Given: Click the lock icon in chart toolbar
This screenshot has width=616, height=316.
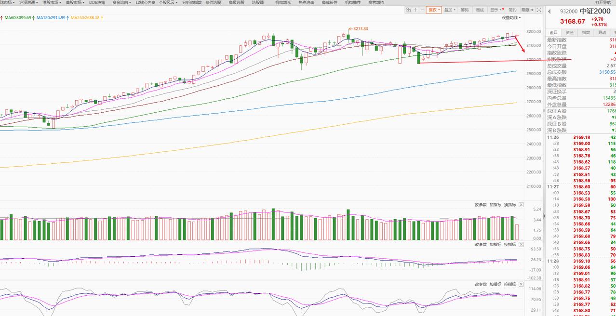Looking at the screenshot, I should coord(408,10).
